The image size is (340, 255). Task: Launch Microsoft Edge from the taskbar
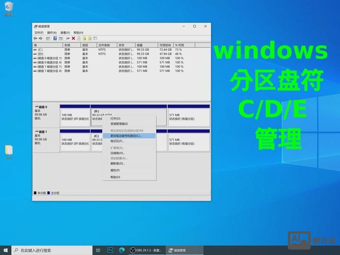pyautogui.click(x=122, y=250)
